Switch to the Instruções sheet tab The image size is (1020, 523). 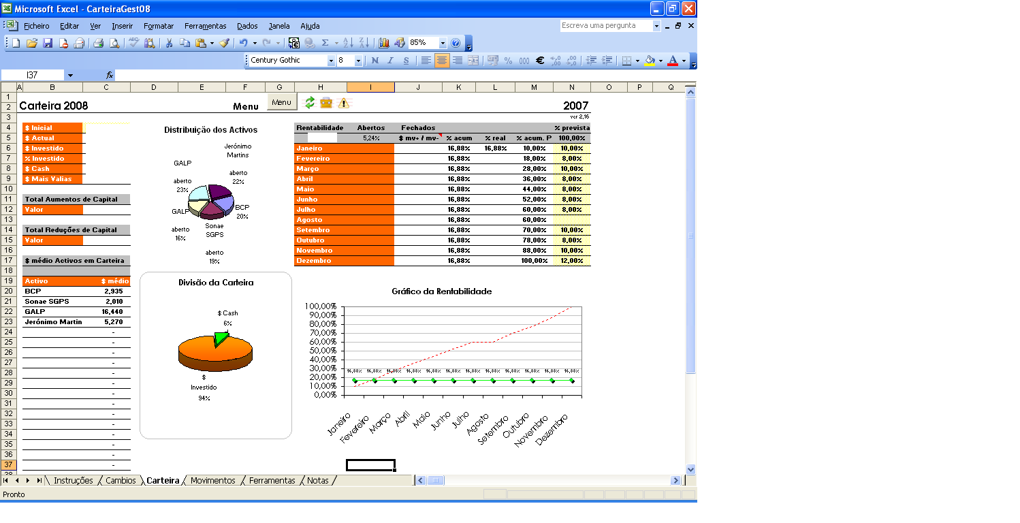point(73,480)
